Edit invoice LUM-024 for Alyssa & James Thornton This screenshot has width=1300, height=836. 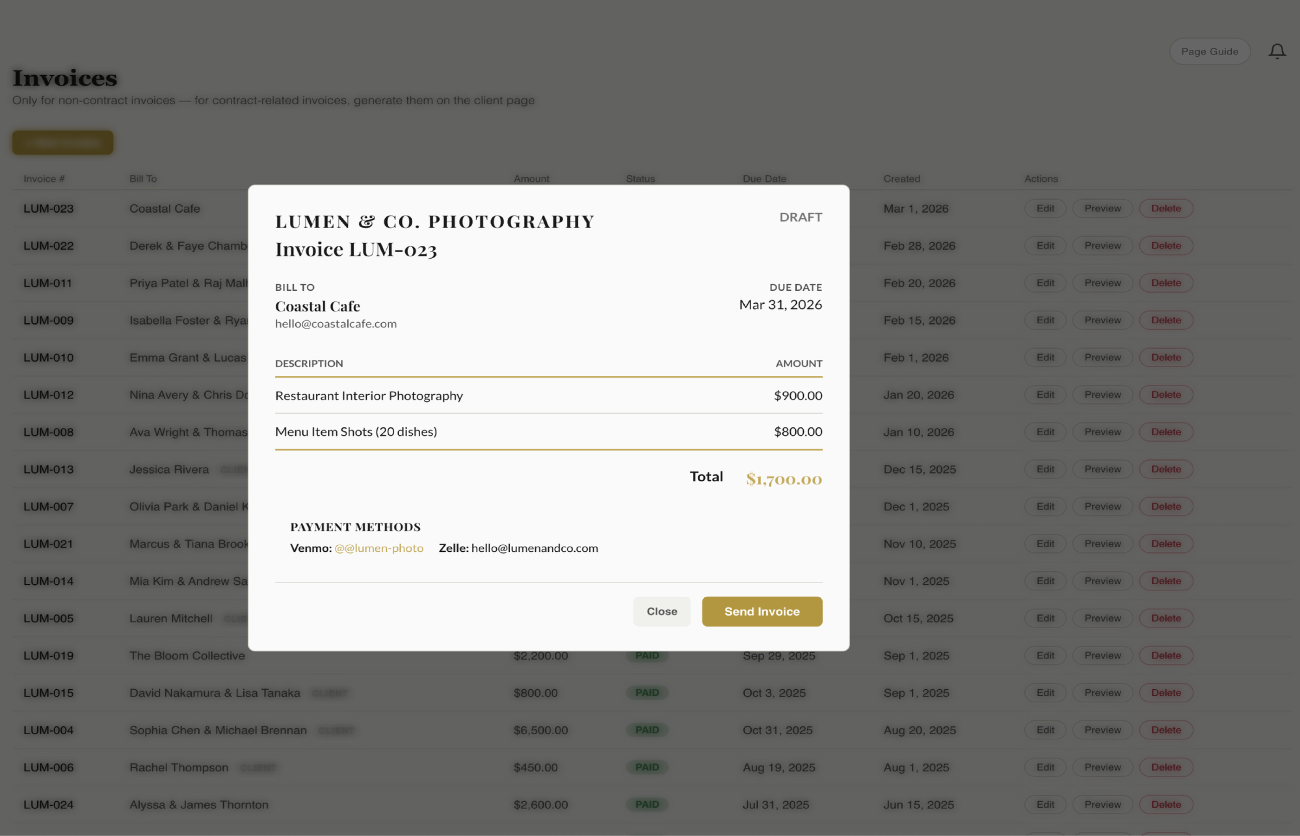(1045, 804)
